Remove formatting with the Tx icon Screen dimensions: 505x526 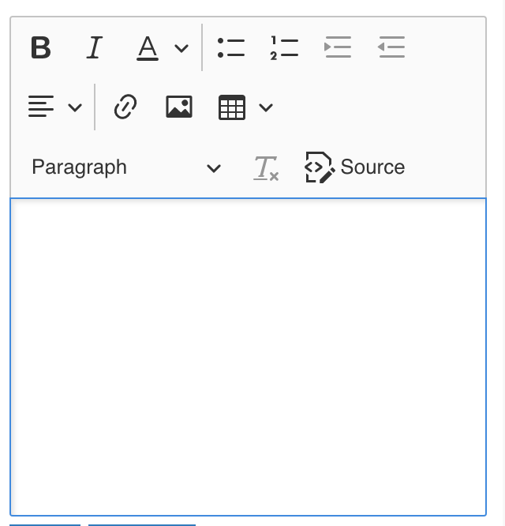(266, 167)
